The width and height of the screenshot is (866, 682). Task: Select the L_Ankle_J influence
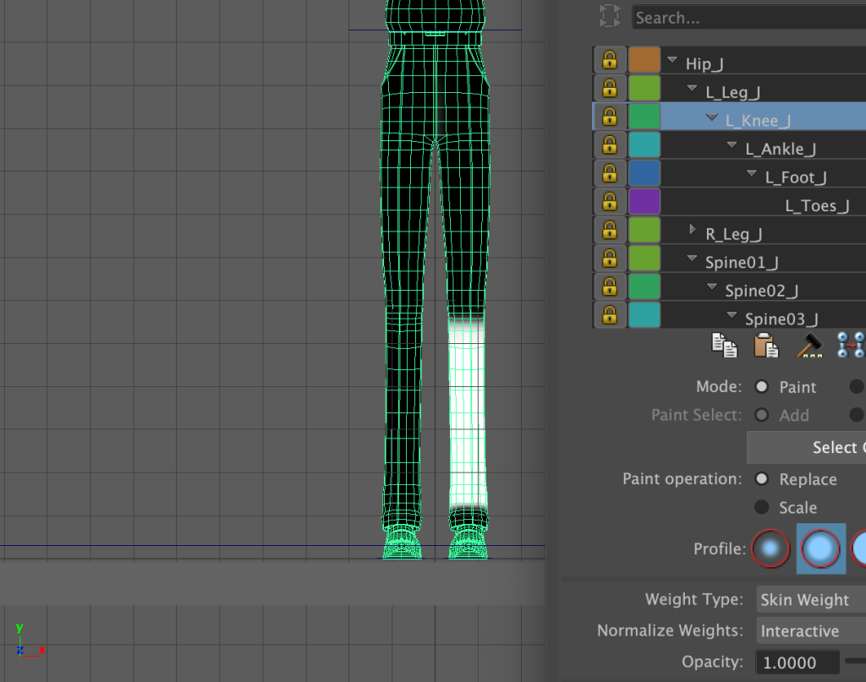click(x=780, y=149)
